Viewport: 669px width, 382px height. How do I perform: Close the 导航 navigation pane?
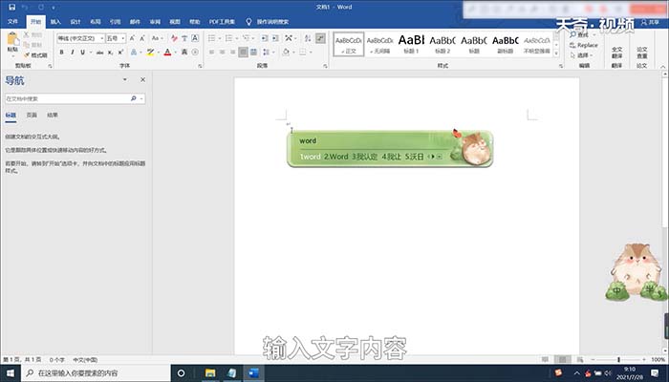click(x=143, y=79)
